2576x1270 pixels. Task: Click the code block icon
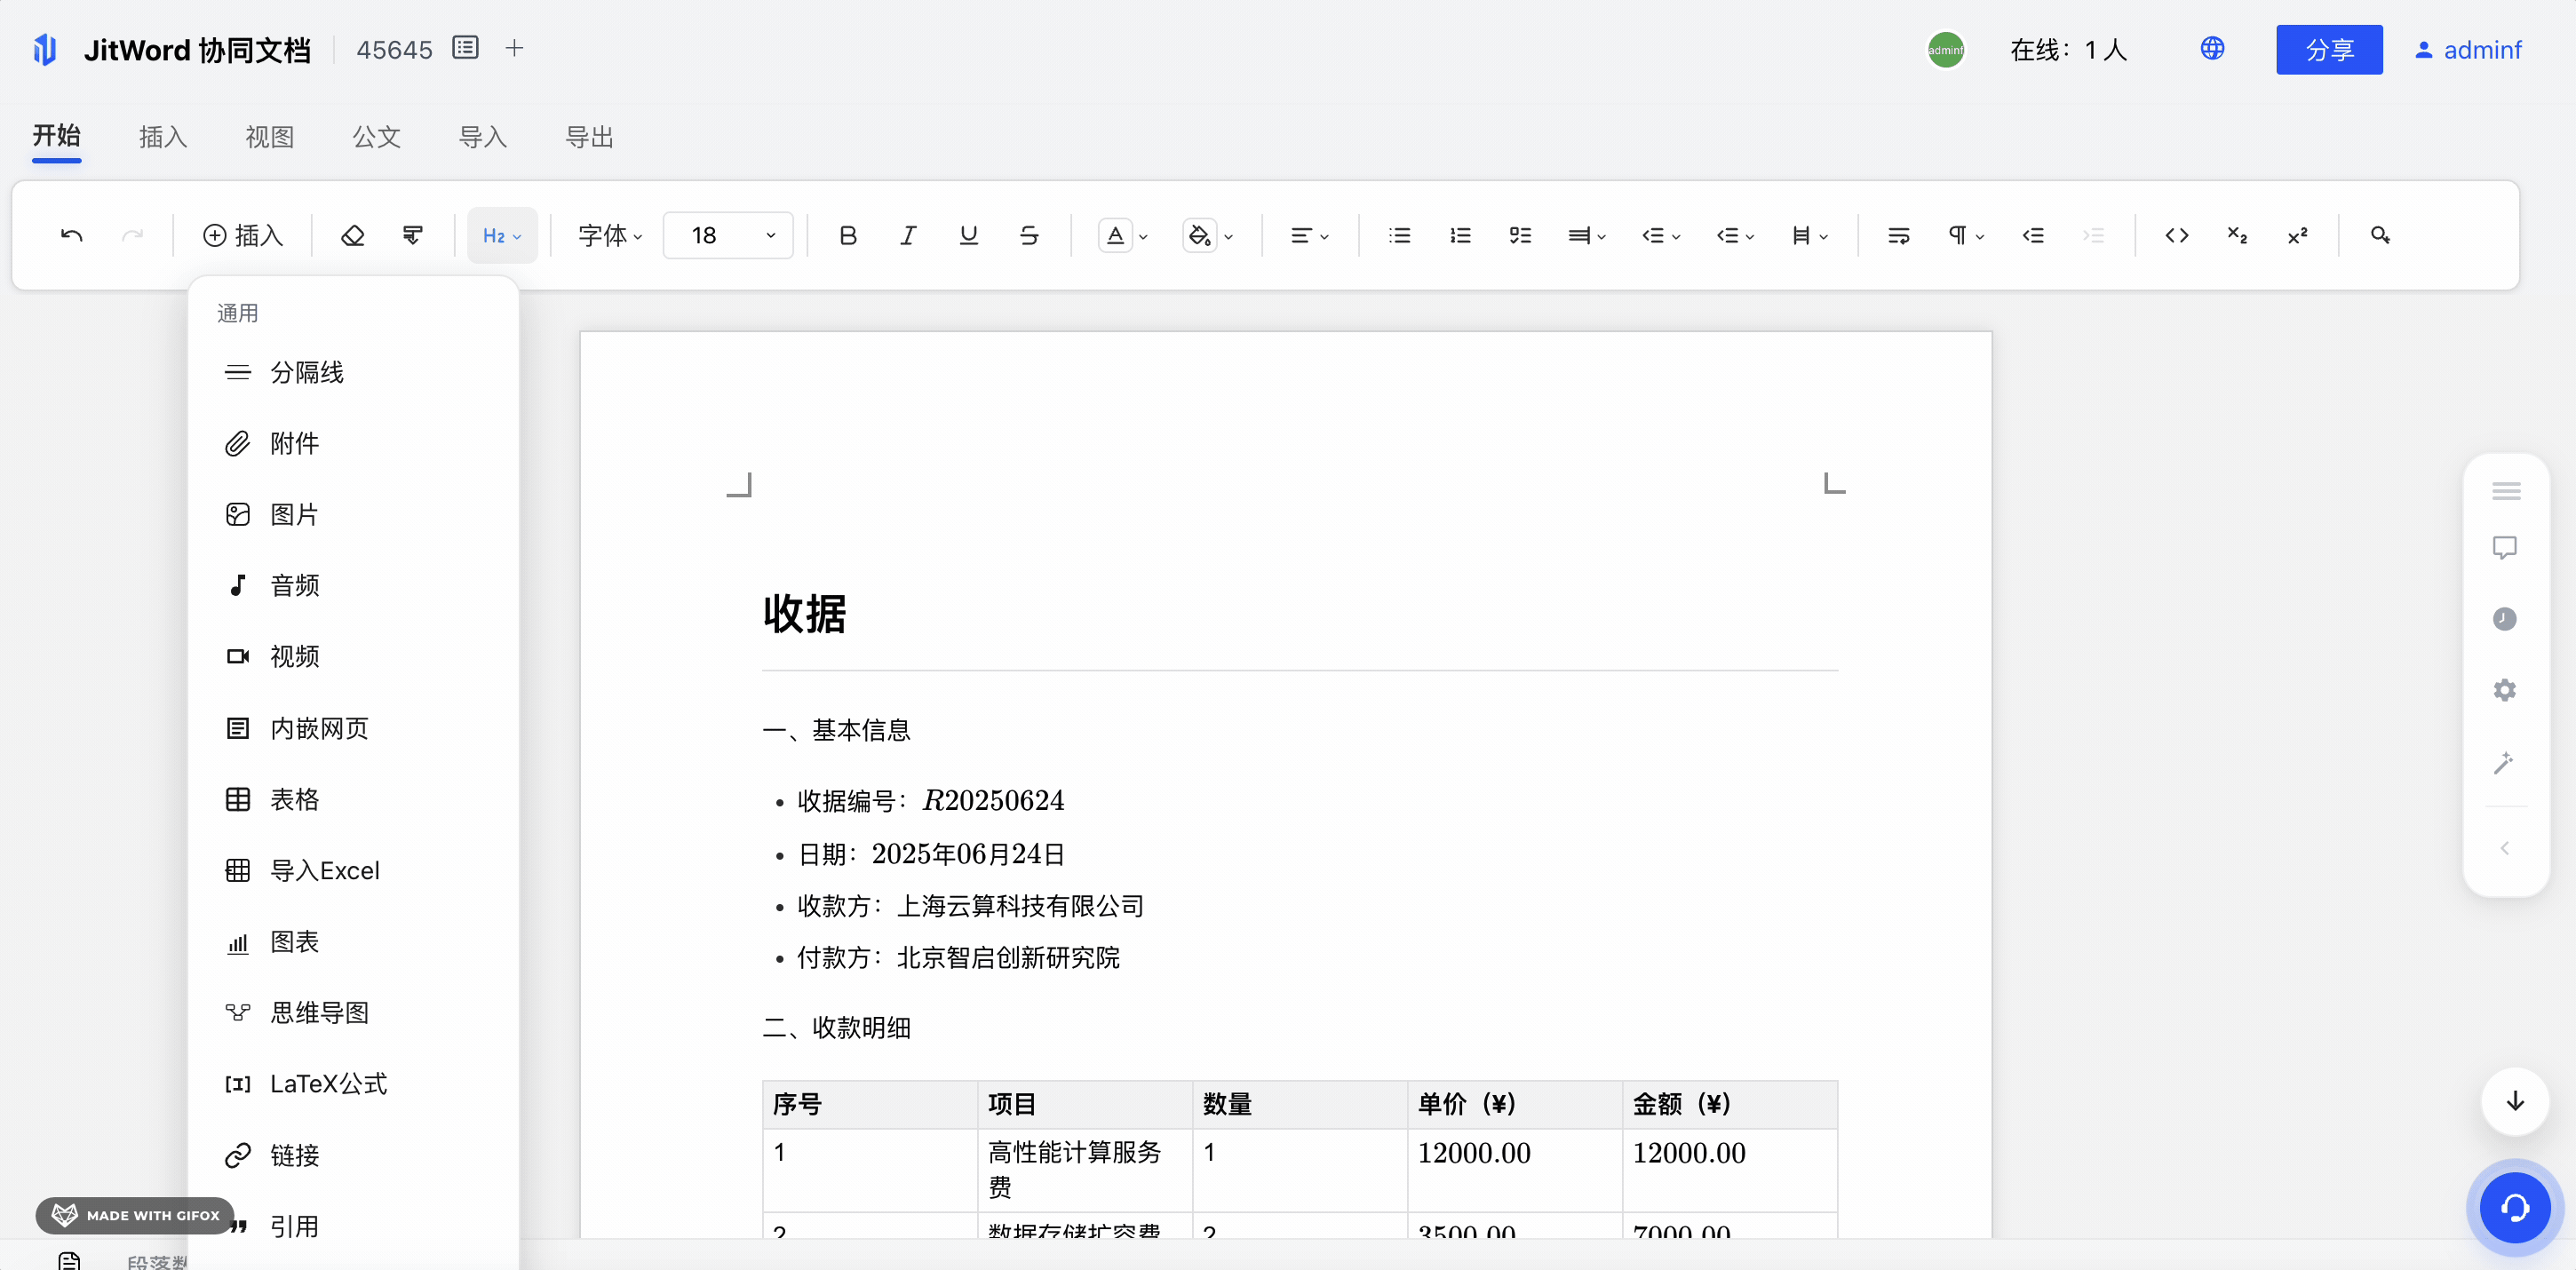(2176, 236)
